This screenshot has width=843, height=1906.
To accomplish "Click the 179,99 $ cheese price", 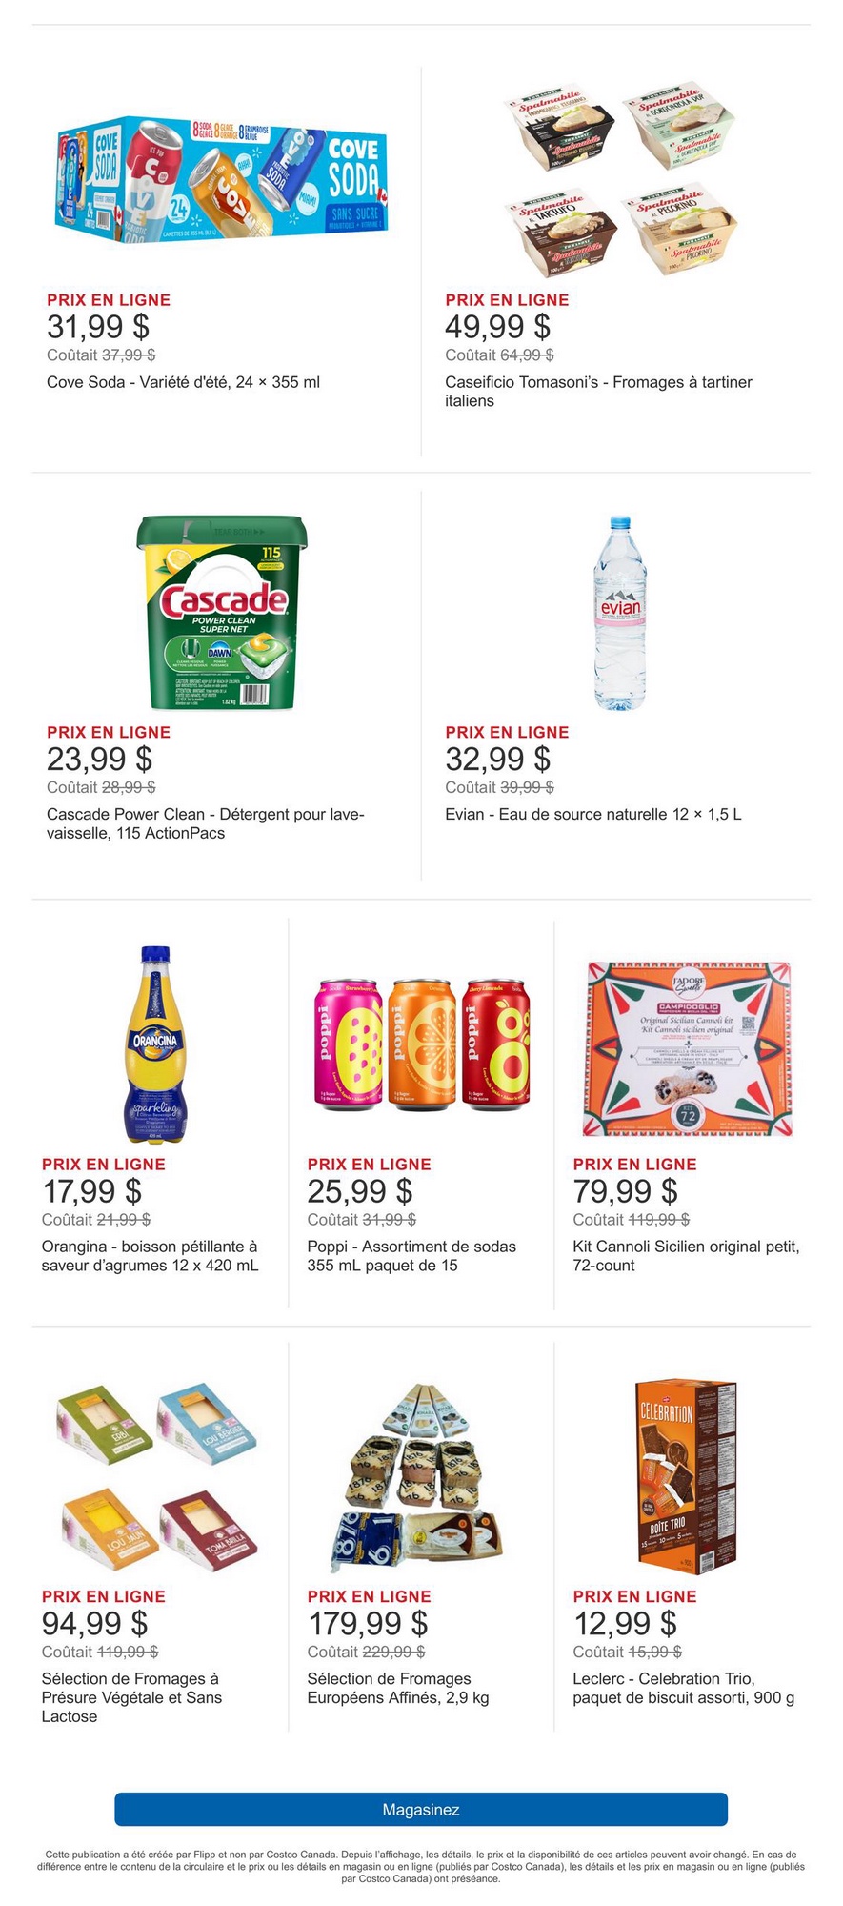I will (368, 1623).
